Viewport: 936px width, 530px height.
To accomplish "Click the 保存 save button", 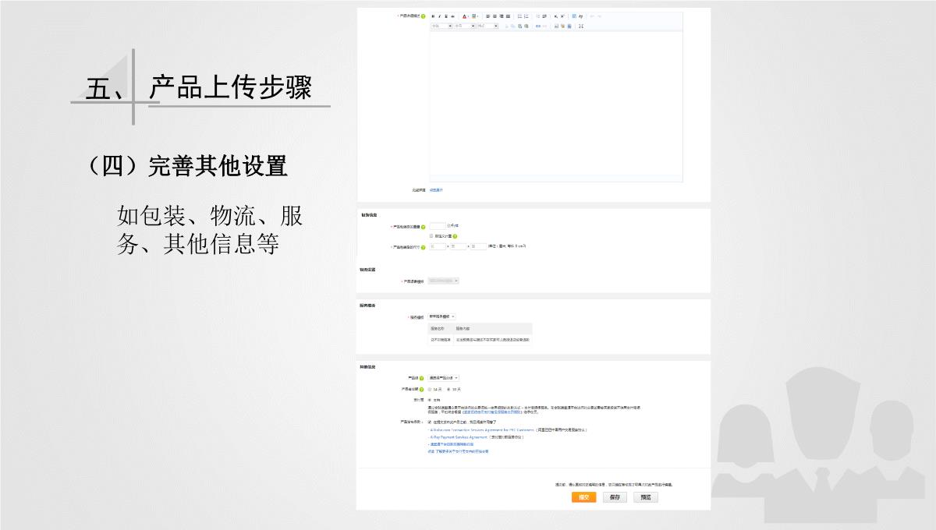I will 615,496.
